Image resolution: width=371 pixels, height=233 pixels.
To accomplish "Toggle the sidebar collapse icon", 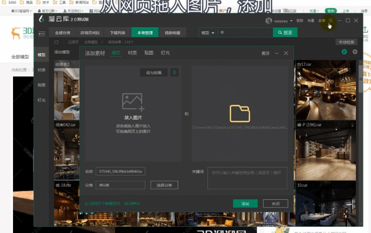I will click(42, 34).
